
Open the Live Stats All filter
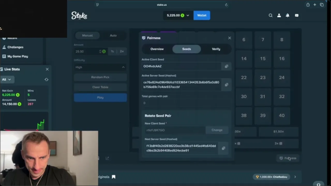pyautogui.click(x=7, y=80)
